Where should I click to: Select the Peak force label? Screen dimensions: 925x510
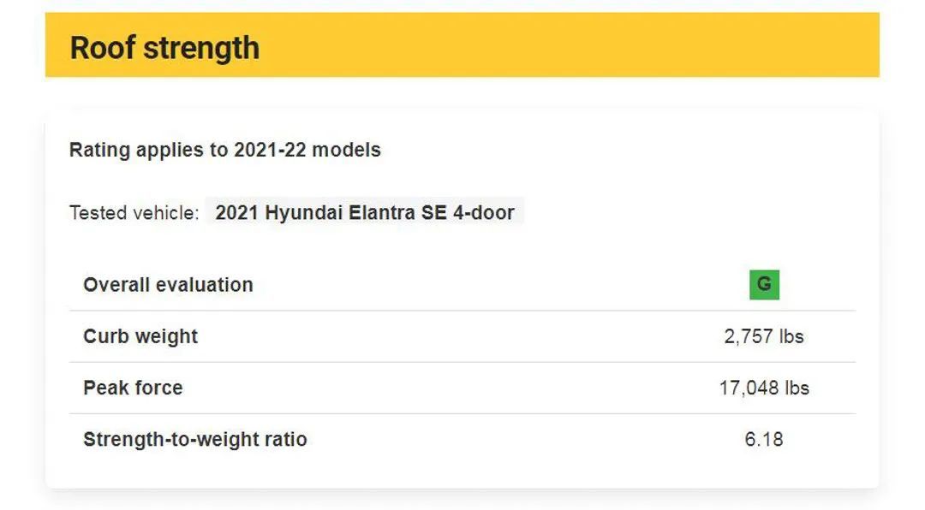[x=133, y=388]
